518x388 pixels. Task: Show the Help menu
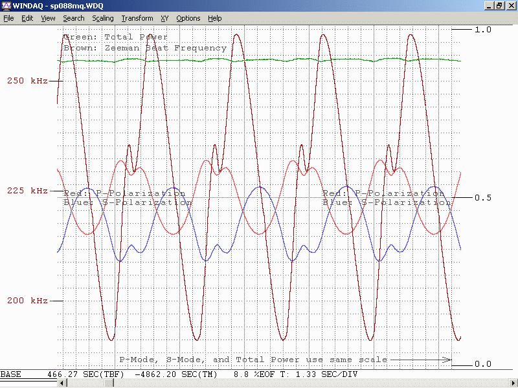tap(215, 18)
